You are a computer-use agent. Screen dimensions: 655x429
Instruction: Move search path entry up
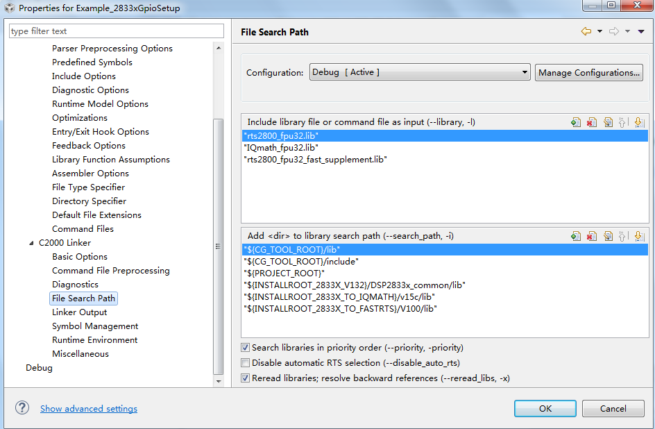[622, 237]
